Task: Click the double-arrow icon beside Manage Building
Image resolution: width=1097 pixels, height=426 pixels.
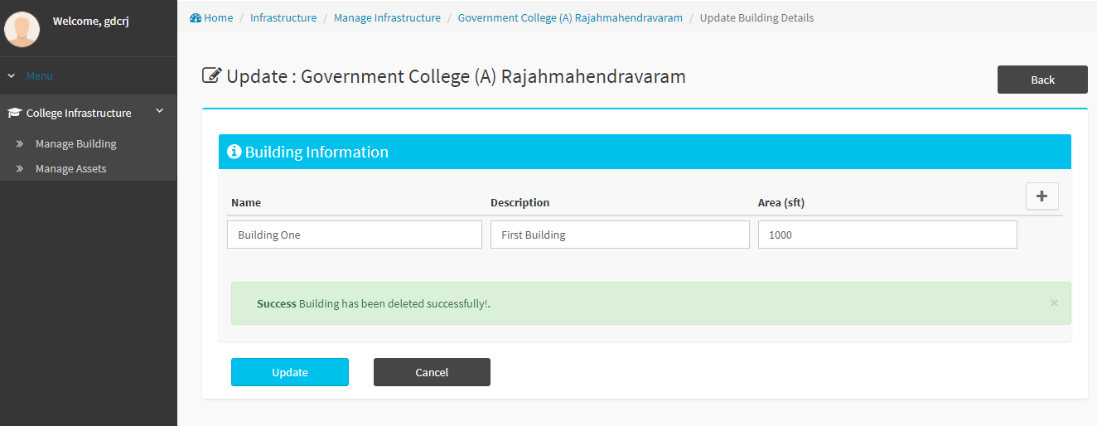Action: click(19, 143)
